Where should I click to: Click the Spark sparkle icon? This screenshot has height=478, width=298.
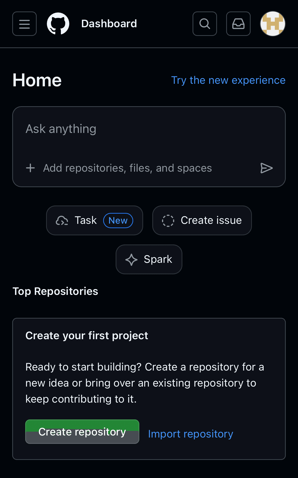pos(131,260)
